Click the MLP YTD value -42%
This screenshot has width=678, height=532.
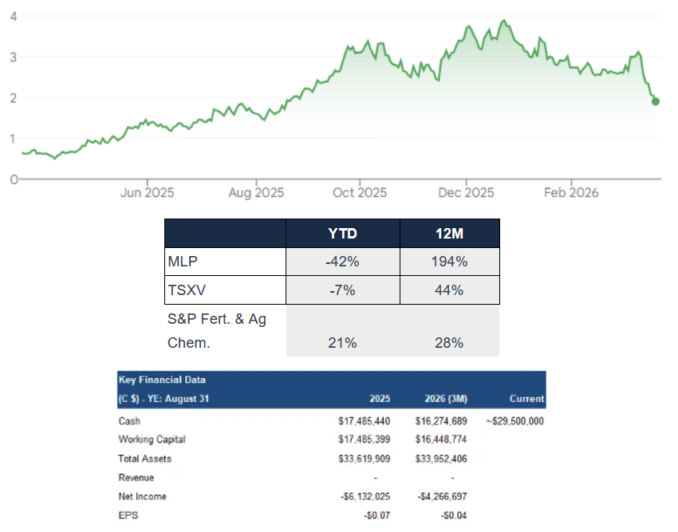[x=341, y=261]
